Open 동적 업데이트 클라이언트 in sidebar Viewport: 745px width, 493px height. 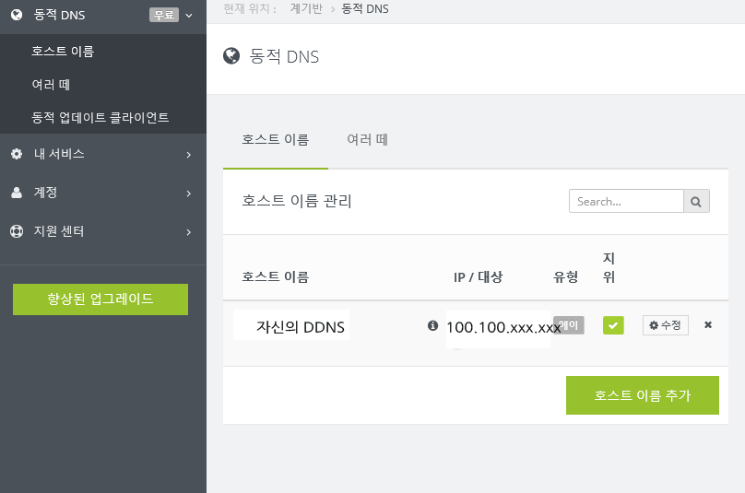click(100, 118)
